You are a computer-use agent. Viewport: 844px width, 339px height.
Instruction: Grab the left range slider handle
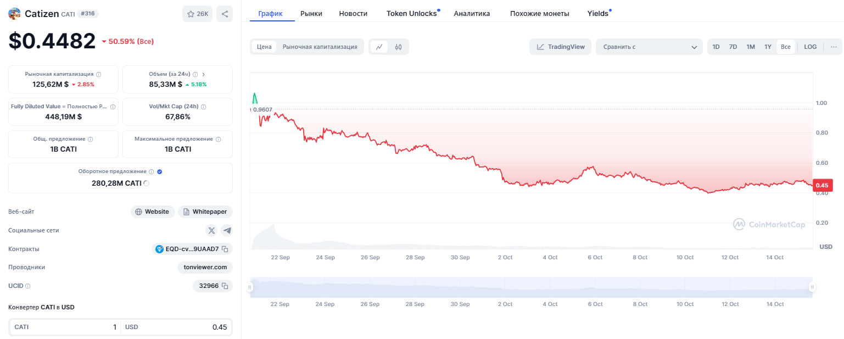tap(250, 287)
